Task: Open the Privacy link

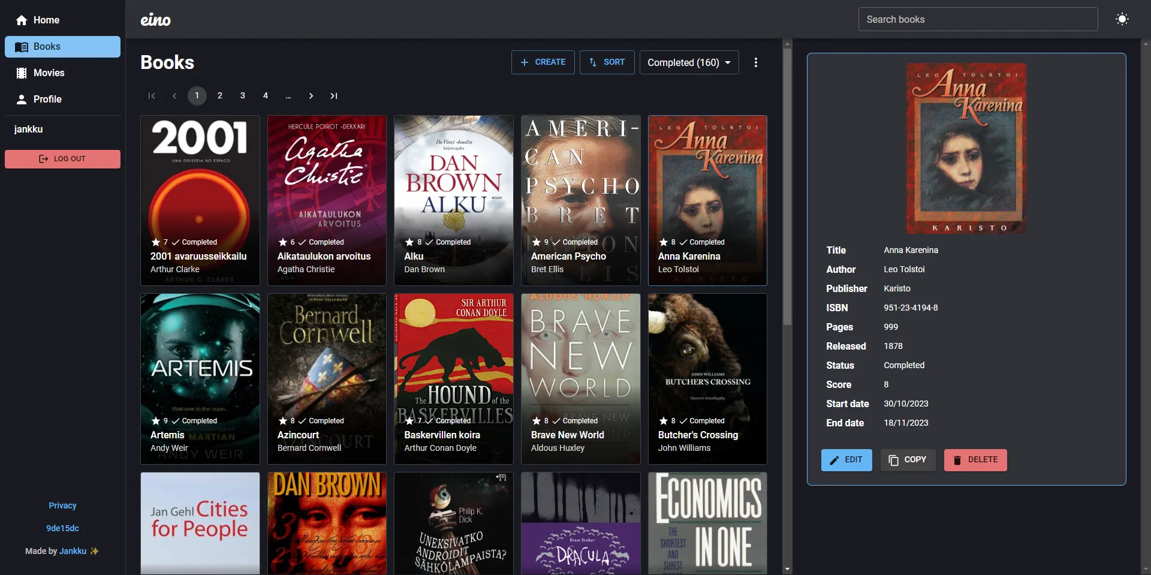Action: pos(62,505)
